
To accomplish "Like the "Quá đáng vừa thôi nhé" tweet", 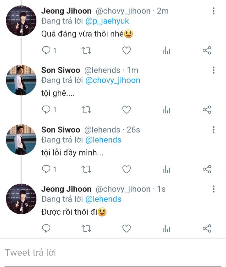I will (126, 50).
